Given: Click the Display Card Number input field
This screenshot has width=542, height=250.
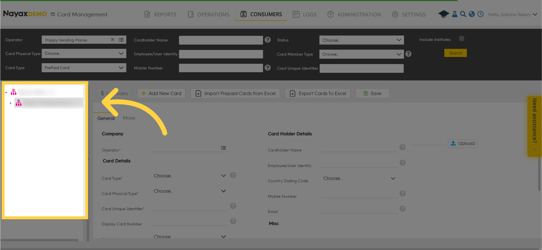Looking at the screenshot, I should coord(190,222).
